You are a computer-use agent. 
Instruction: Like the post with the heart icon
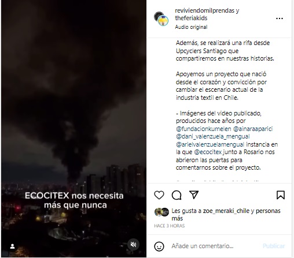coord(159,195)
